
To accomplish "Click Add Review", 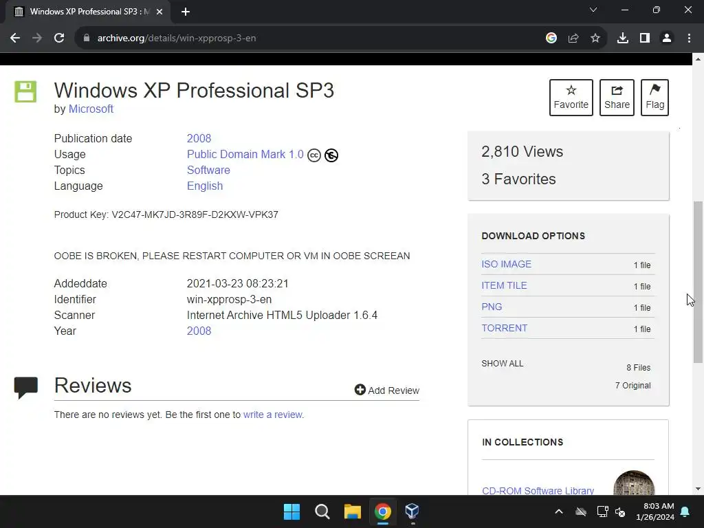I will [x=387, y=390].
